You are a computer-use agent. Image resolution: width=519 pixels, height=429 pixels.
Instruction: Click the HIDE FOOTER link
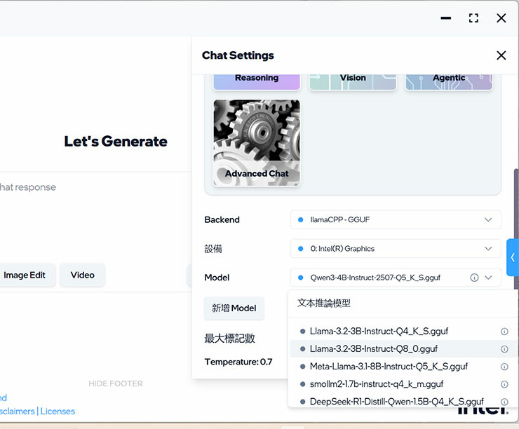click(x=116, y=383)
